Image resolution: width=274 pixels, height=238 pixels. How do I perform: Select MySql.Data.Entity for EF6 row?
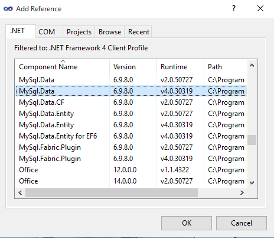[x=131, y=136]
